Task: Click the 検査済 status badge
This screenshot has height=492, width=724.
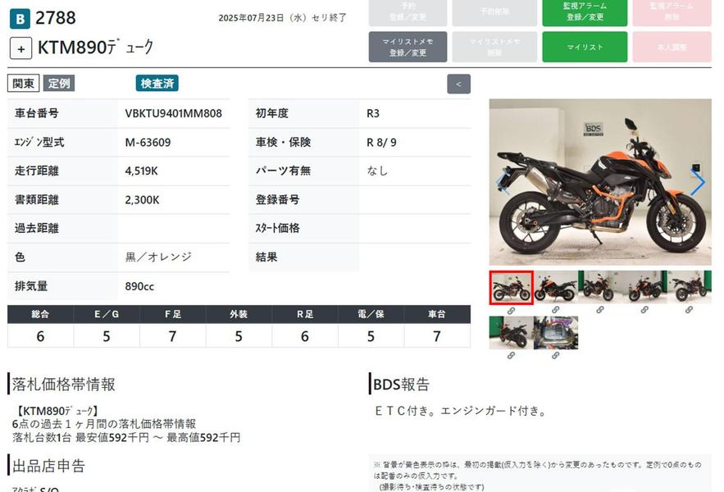Action: [x=157, y=83]
